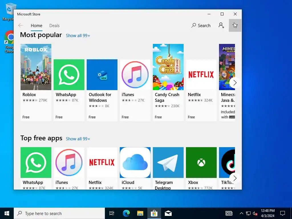Show all 99+ Top free apps
Image resolution: width=292 pixels, height=219 pixels.
pyautogui.click(x=78, y=139)
